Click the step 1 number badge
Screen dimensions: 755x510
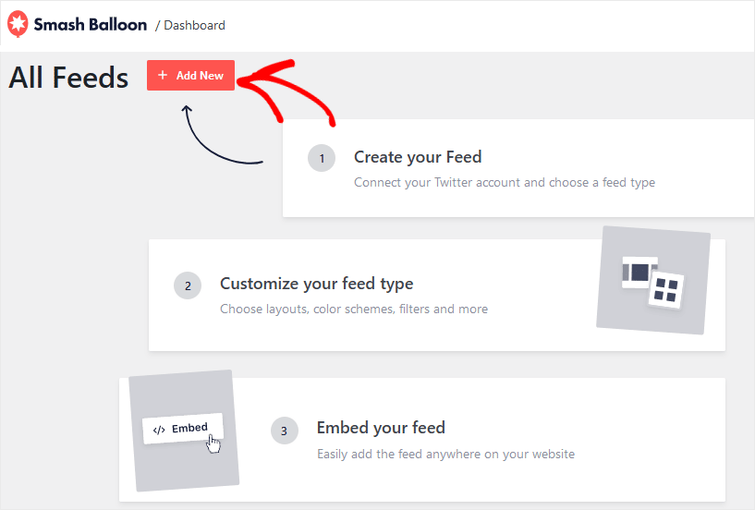point(322,159)
